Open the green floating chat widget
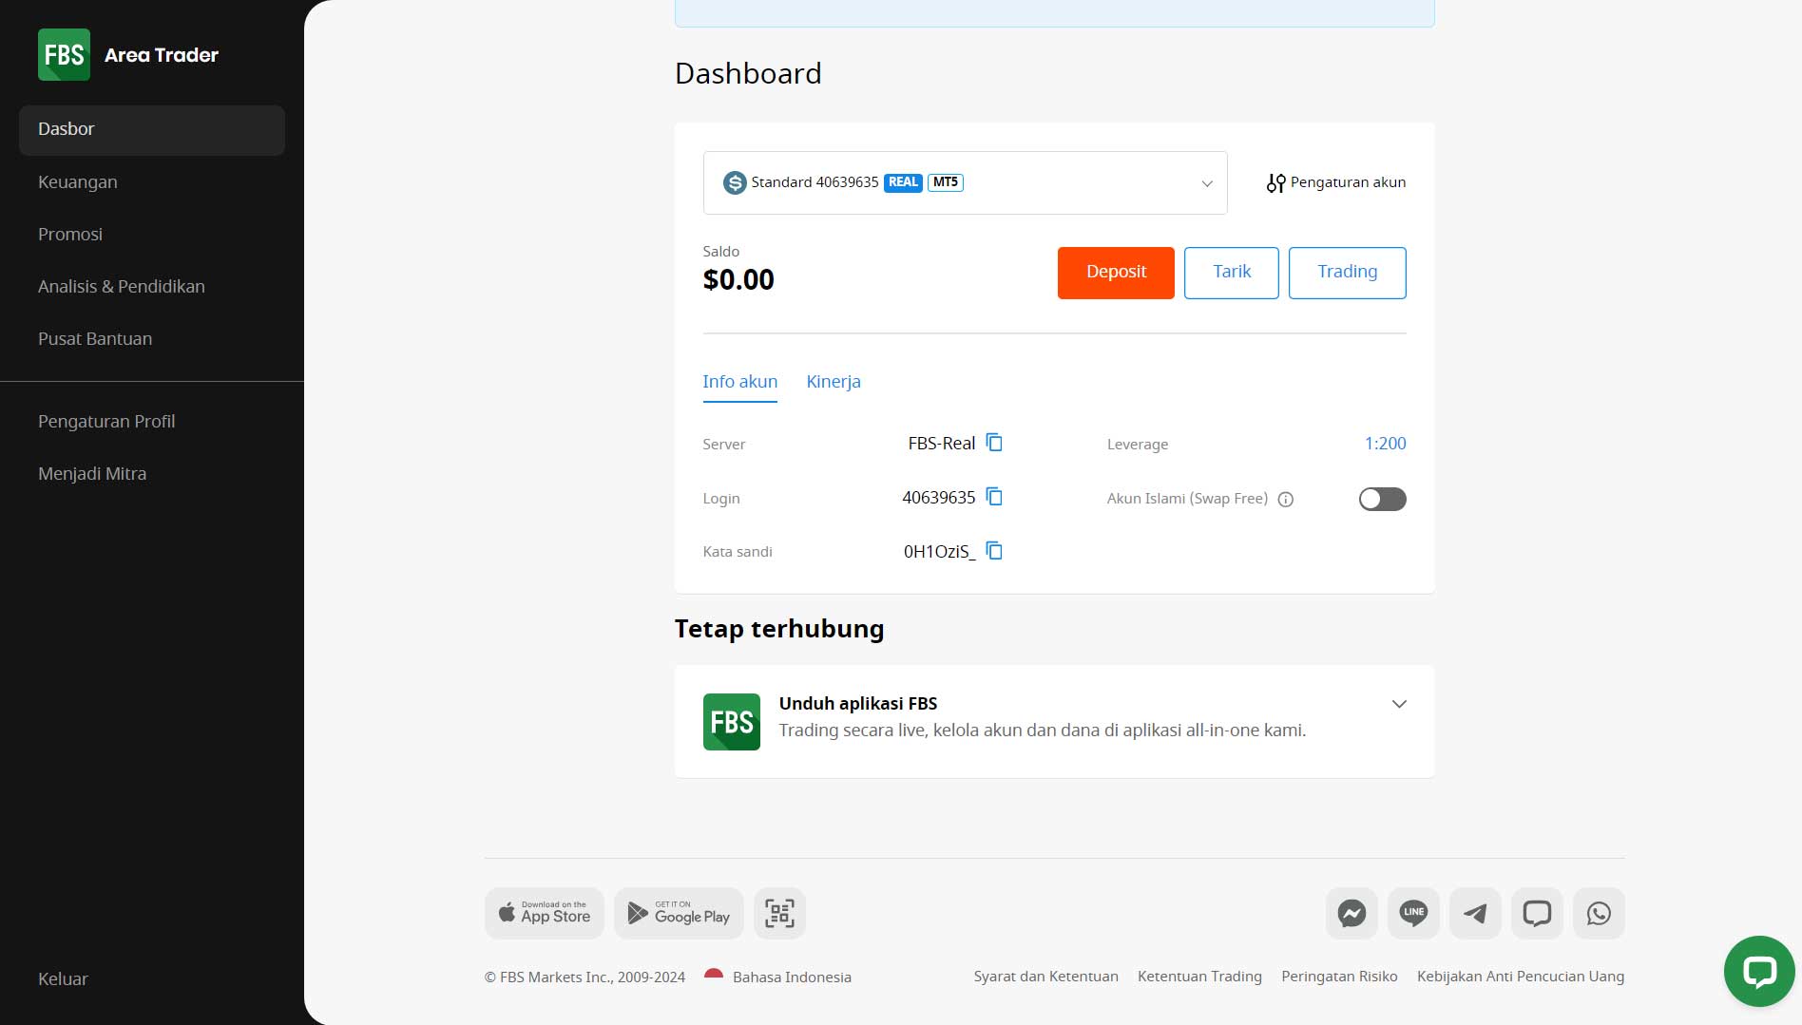 [1759, 971]
